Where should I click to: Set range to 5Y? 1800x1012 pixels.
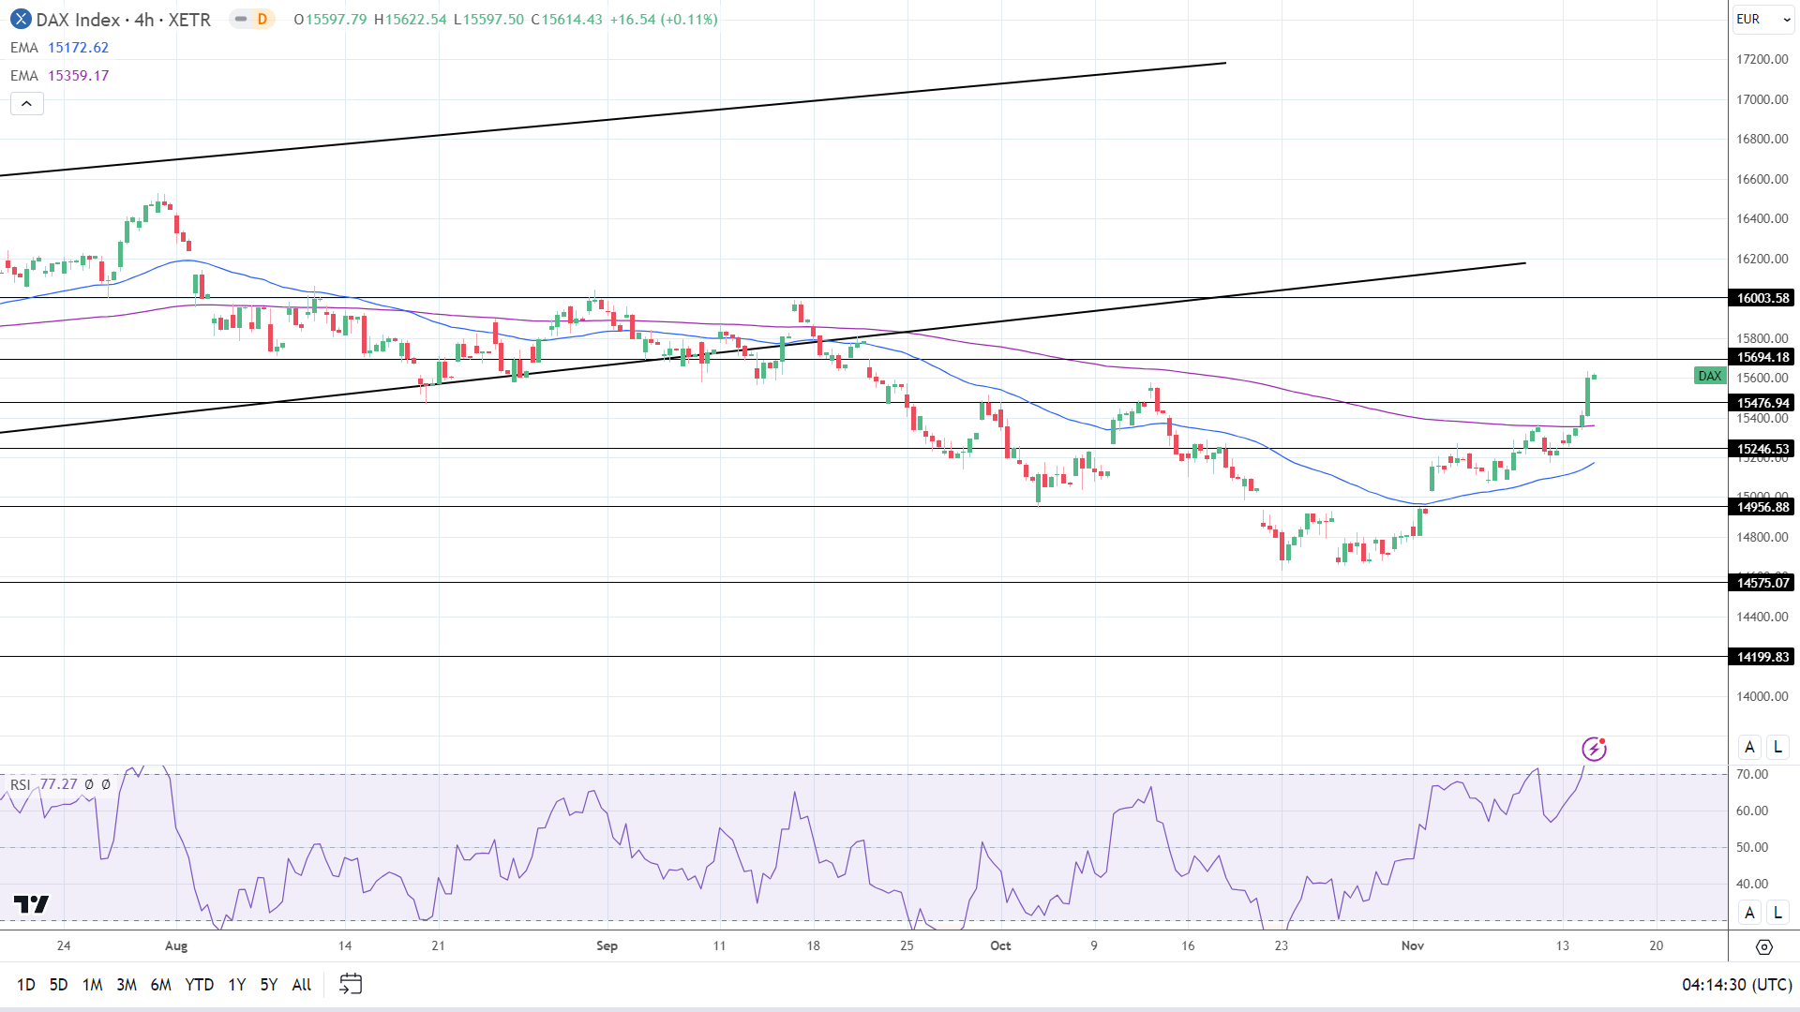[269, 985]
